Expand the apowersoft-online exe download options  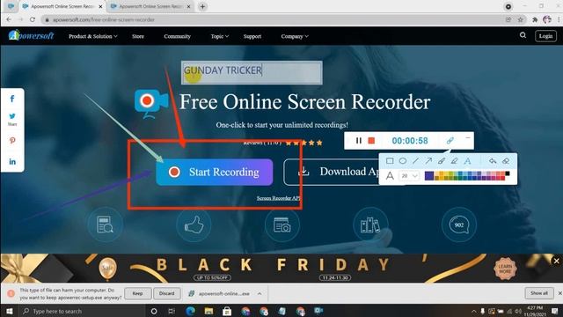[260, 293]
